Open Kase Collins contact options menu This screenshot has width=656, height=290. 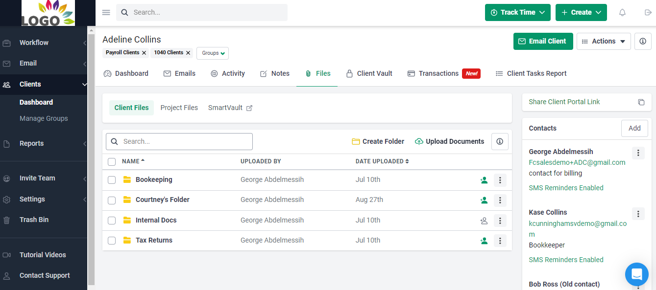click(x=638, y=213)
